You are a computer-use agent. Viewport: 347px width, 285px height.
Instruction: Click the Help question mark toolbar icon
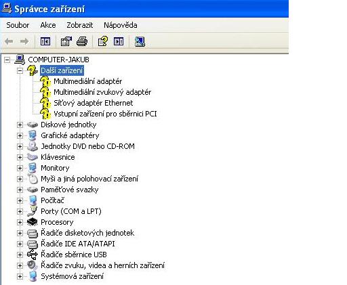click(x=103, y=41)
